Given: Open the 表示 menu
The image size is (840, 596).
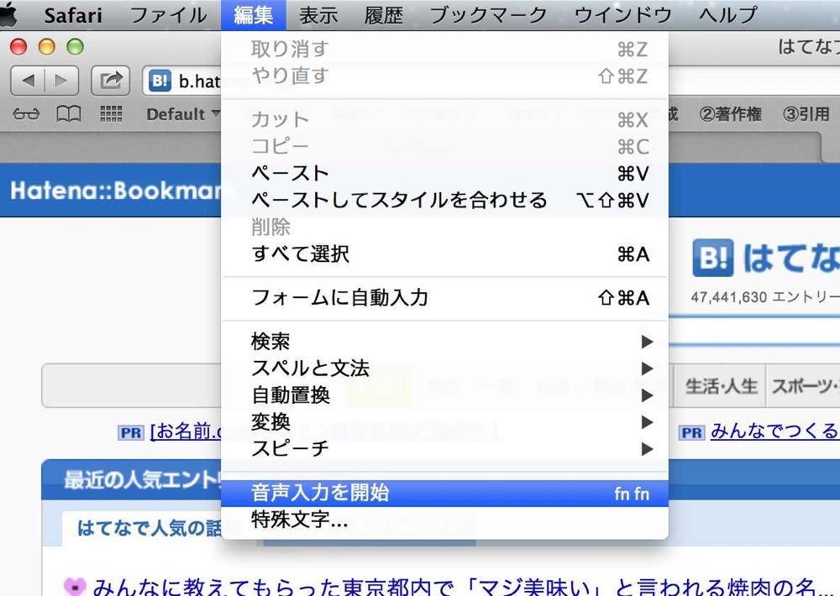Looking at the screenshot, I should coord(318,15).
